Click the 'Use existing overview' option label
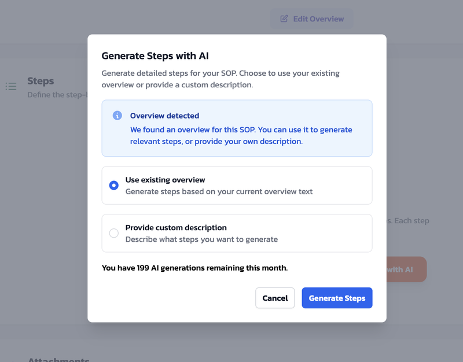Screen dimensions: 463x362 165,180
